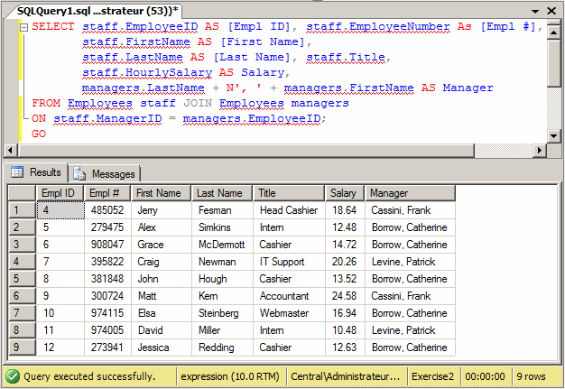Select the Title column header

point(289,193)
